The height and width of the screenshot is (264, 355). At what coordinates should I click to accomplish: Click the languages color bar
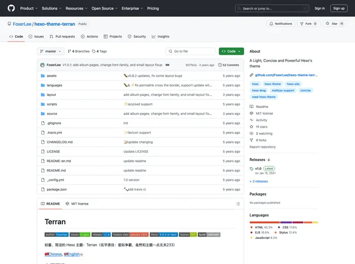[x=283, y=222]
